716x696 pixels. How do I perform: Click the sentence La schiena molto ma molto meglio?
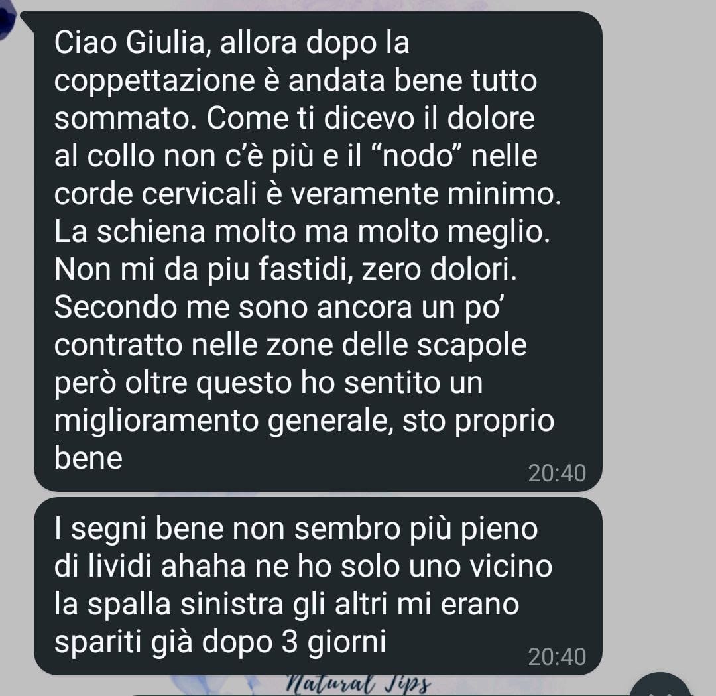tap(302, 233)
